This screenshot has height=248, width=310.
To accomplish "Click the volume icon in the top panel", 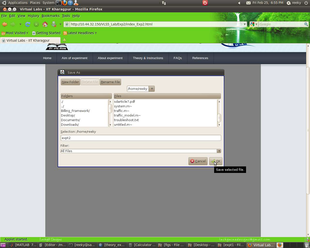I will 239,3.
